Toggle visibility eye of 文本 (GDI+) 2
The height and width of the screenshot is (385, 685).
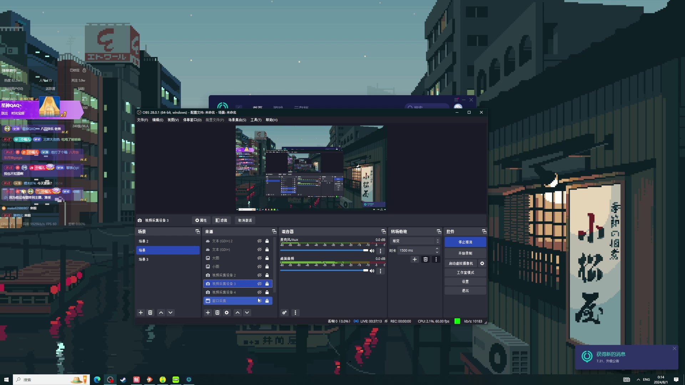[260, 241]
